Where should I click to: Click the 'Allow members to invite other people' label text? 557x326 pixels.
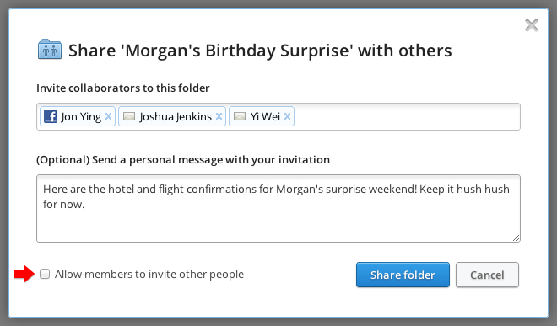[149, 275]
